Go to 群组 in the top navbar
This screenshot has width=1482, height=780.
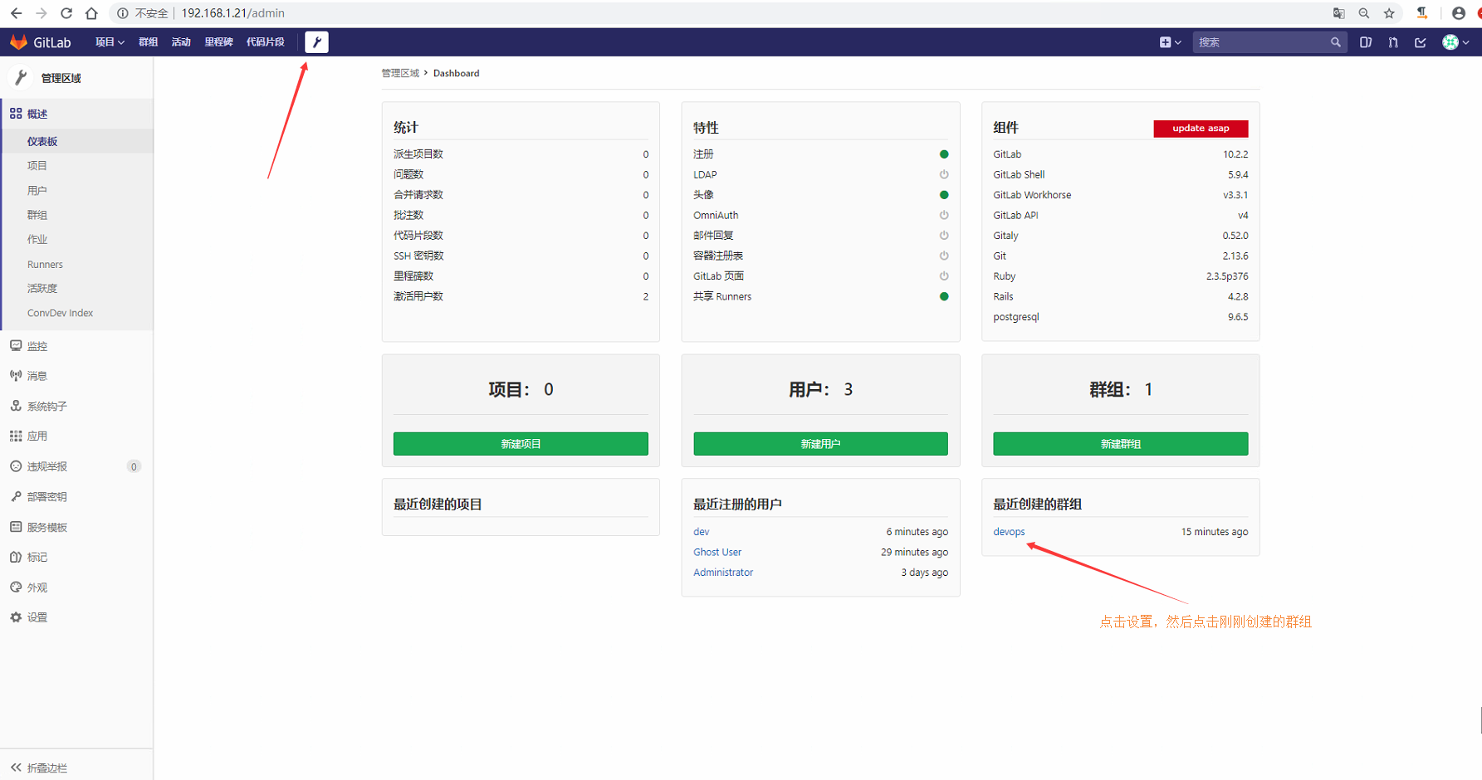(148, 42)
